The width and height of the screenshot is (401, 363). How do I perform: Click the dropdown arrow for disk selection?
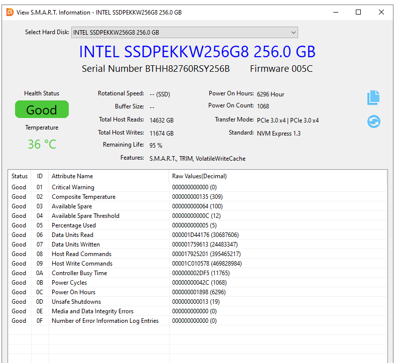click(293, 33)
